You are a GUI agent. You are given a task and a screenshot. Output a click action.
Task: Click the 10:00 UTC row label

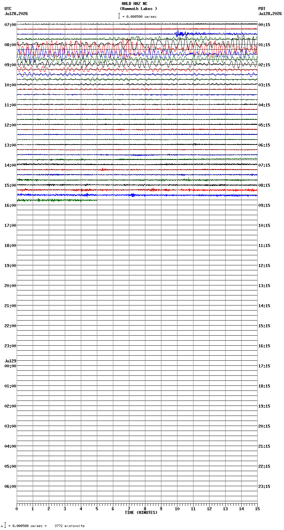(x=10, y=85)
